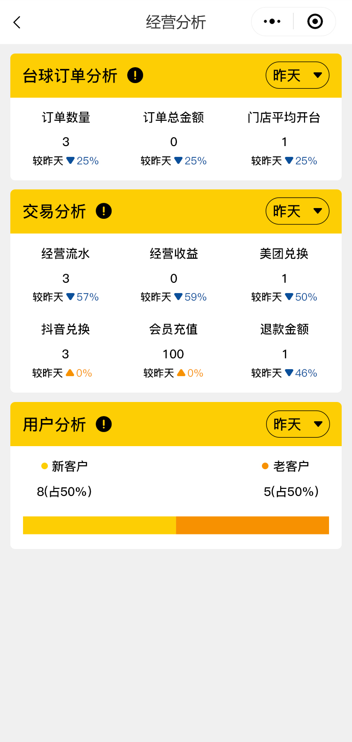
Task: Select the 老客户 legend item
Action: (285, 466)
